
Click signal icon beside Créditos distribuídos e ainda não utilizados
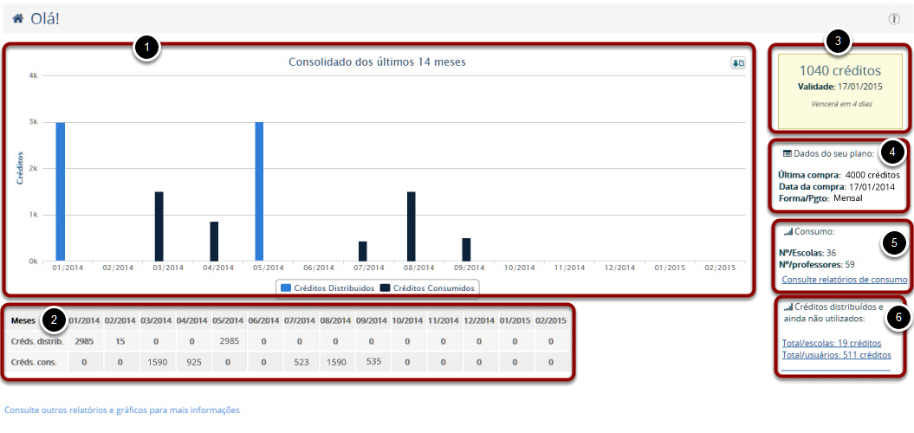click(x=788, y=307)
